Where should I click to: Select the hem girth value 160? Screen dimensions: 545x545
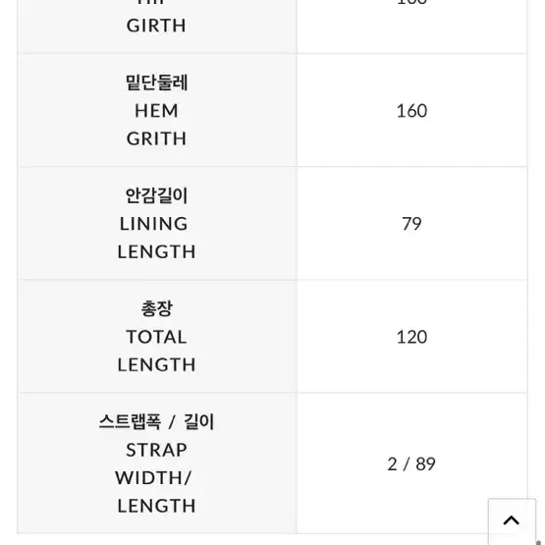coord(411,111)
